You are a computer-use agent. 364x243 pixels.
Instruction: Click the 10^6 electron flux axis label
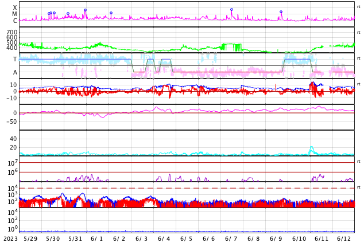click(13, 172)
